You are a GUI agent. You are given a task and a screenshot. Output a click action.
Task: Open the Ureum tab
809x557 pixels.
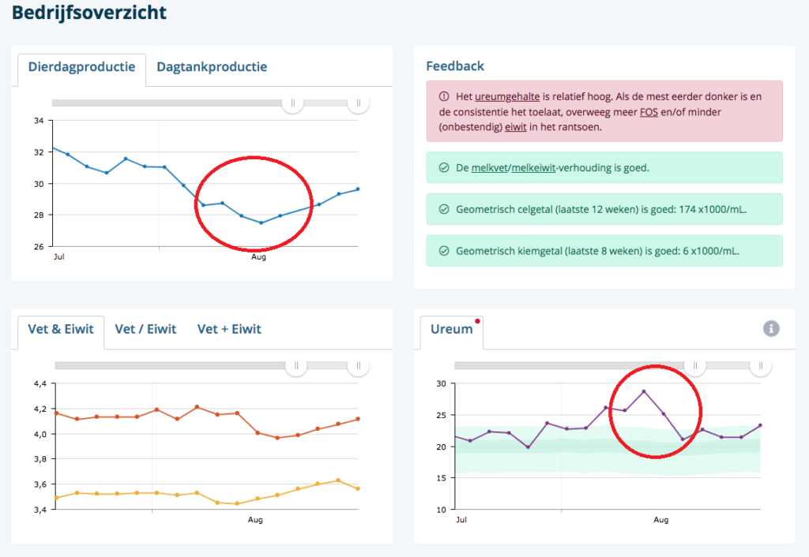[451, 329]
